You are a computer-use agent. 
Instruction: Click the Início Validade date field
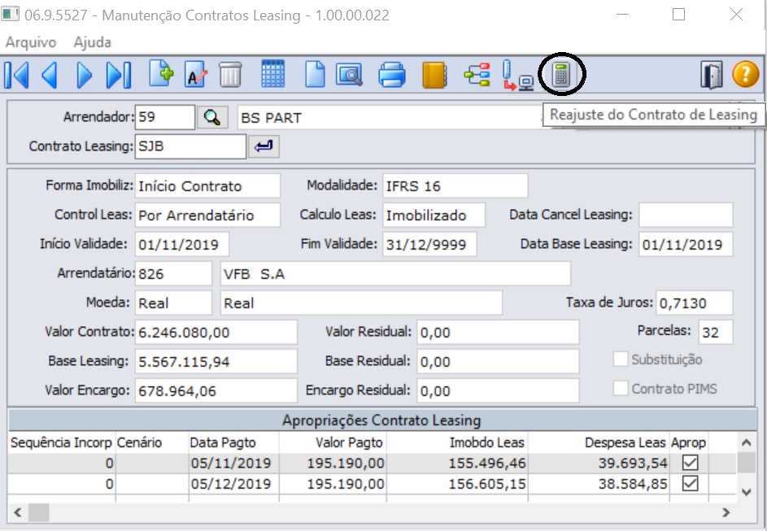(182, 245)
